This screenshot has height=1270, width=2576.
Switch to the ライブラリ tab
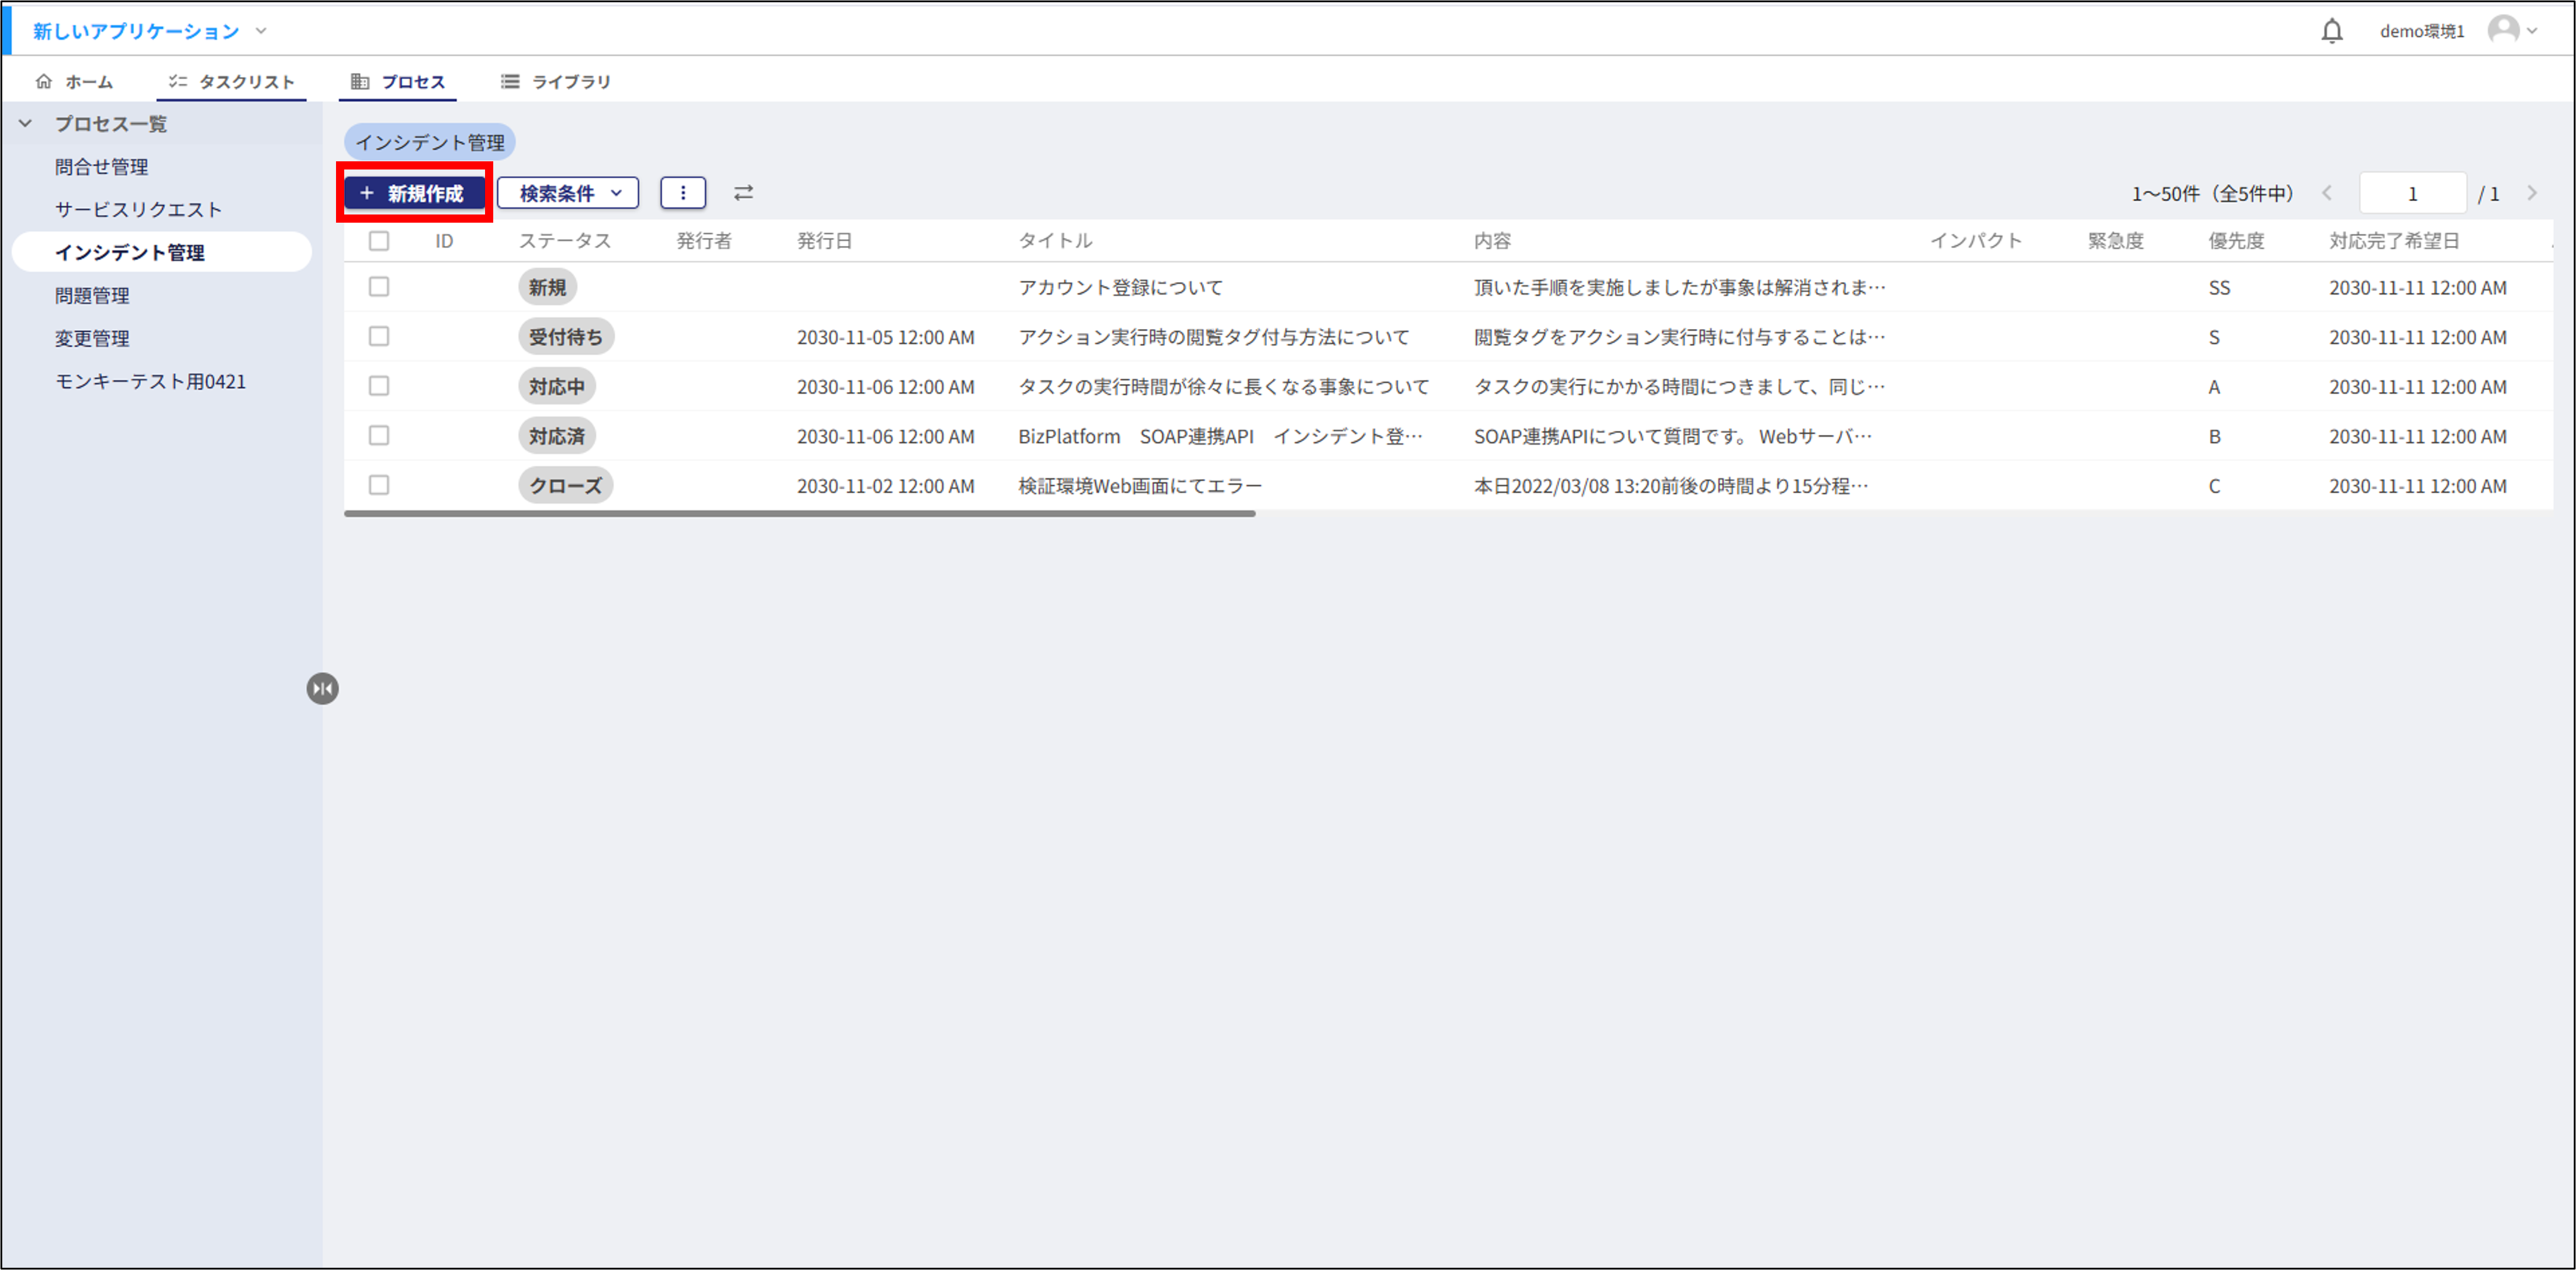(x=556, y=81)
